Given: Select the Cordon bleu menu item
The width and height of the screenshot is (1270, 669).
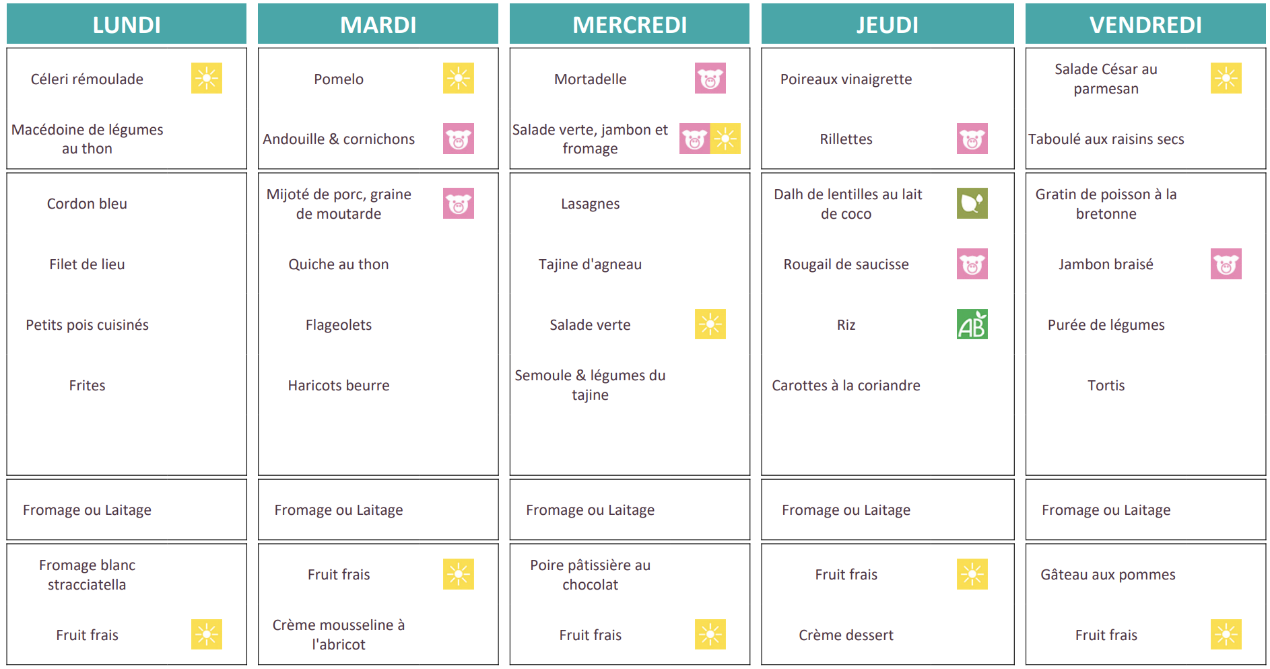Looking at the screenshot, I should click(x=87, y=204).
